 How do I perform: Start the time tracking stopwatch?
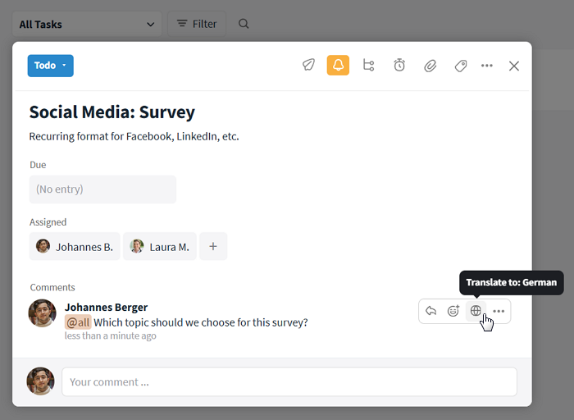399,66
